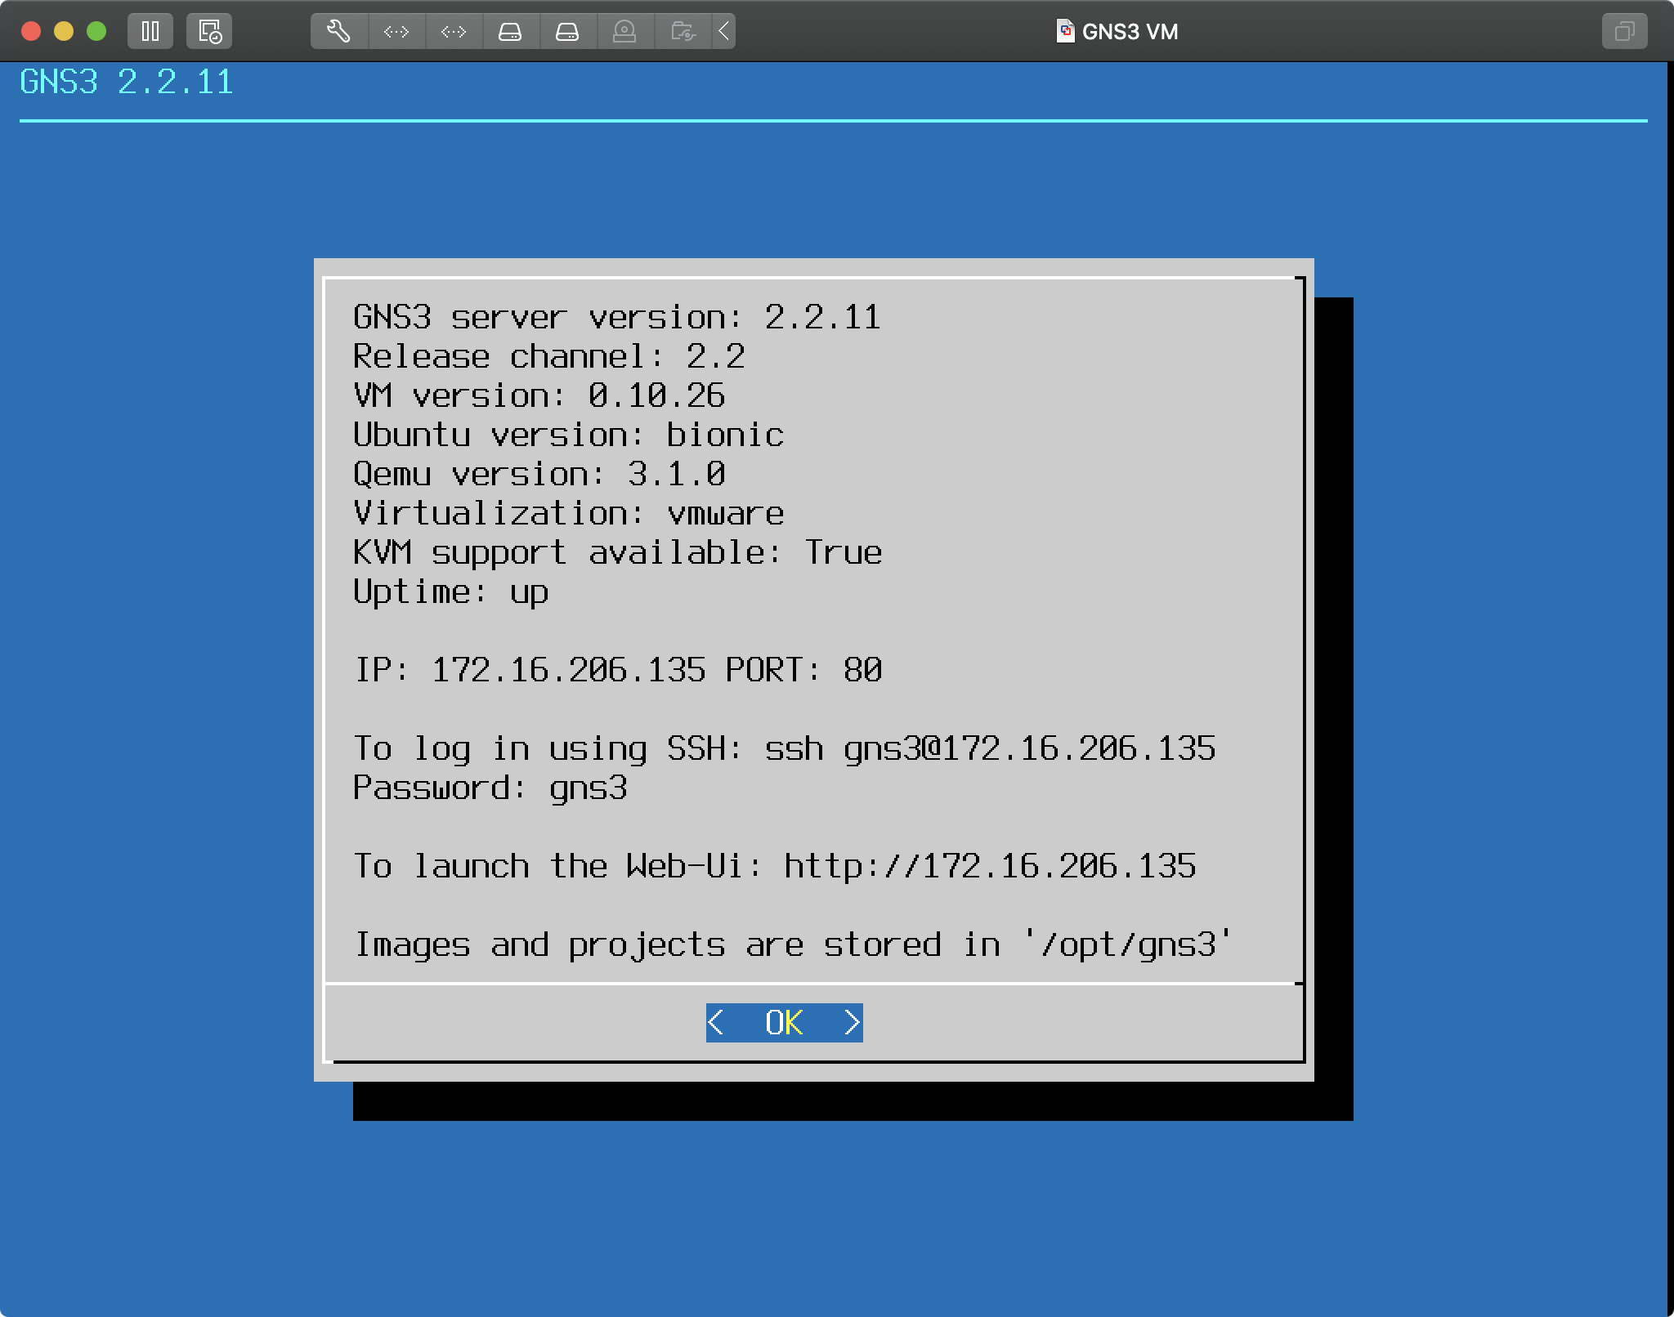Click the GNS3 VM window title

[x=1130, y=32]
